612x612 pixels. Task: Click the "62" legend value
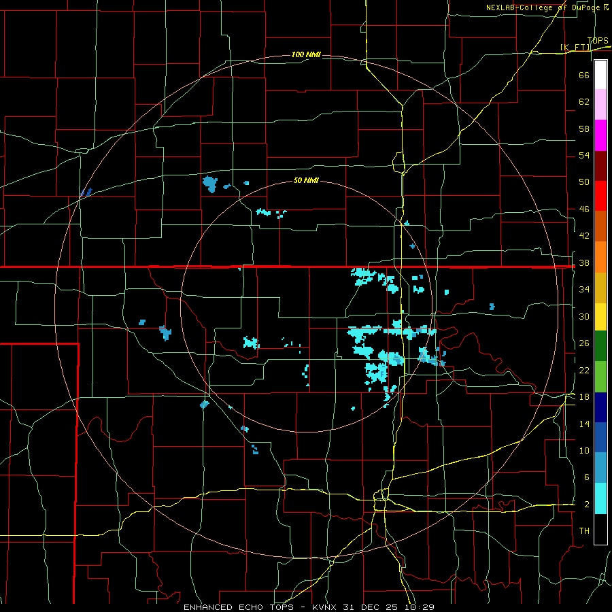point(584,102)
